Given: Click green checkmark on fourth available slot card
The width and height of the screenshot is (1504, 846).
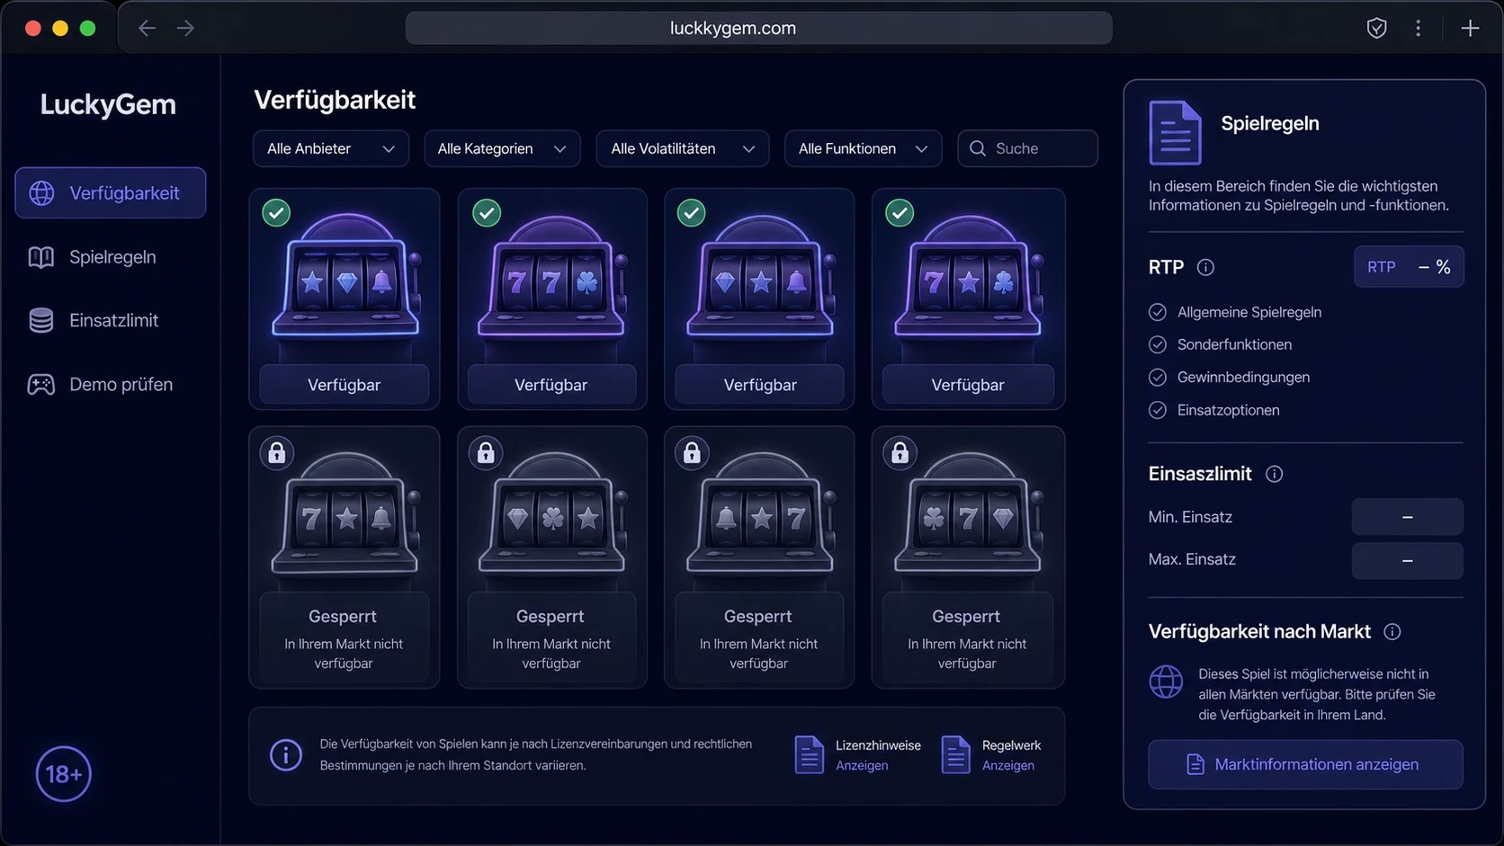Looking at the screenshot, I should coord(900,213).
